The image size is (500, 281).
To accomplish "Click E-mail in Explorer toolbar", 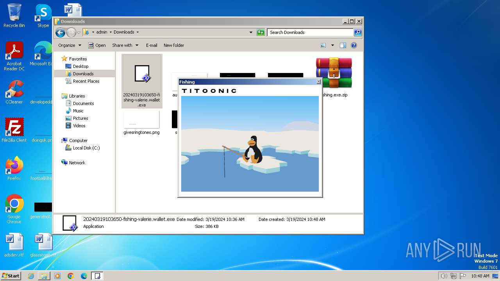I will tap(152, 45).
